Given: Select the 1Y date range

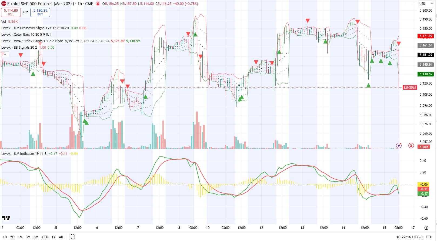Looking at the screenshot, I should pos(54,237).
